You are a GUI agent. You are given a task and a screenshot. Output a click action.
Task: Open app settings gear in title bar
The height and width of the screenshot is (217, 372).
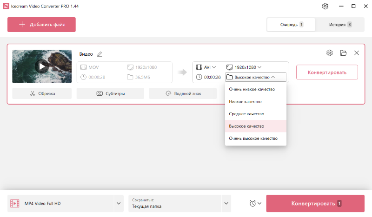(x=325, y=7)
